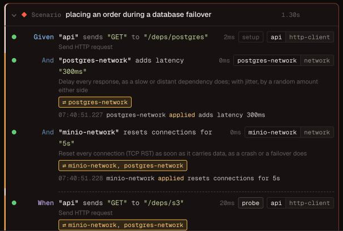This screenshot has height=231, width=343.
Task: Click the When keyword of the last step
Action: pyautogui.click(x=46, y=203)
